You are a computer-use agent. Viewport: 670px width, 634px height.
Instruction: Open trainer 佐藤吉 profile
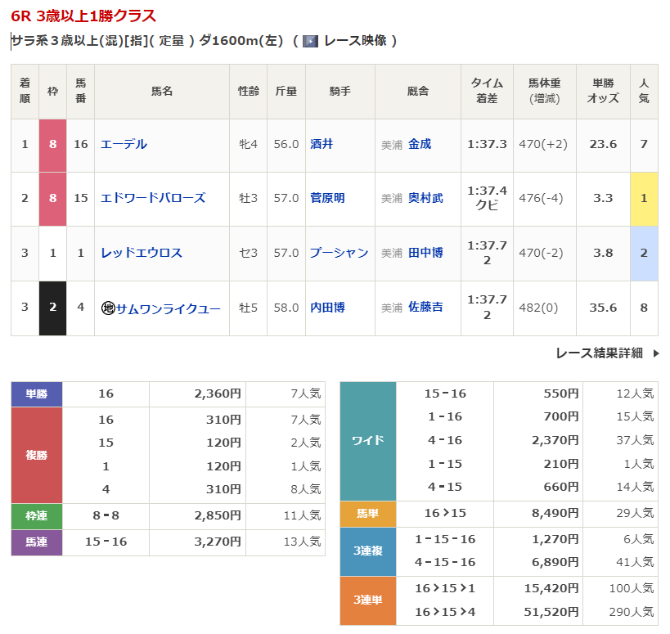pyautogui.click(x=425, y=308)
